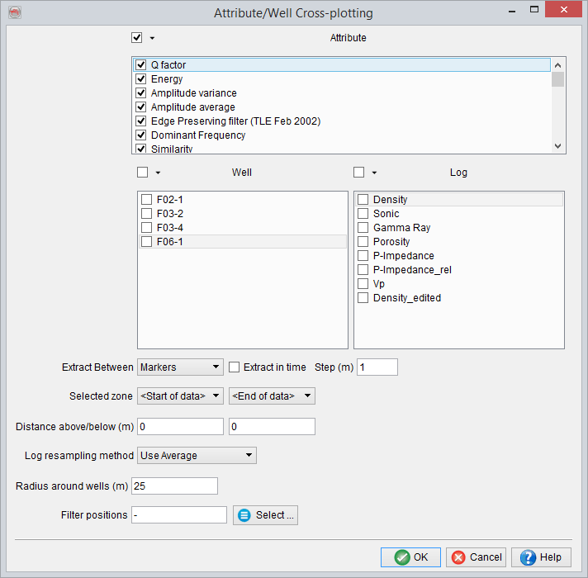The width and height of the screenshot is (588, 578).
Task: Cancel the cross-plotting dialog
Action: pyautogui.click(x=477, y=557)
